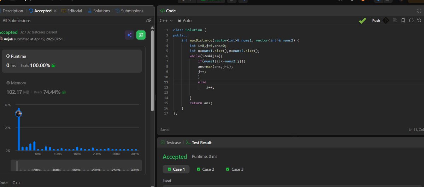Click the 'int maxDistance' function signature line
424x187 pixels.
point(240,40)
